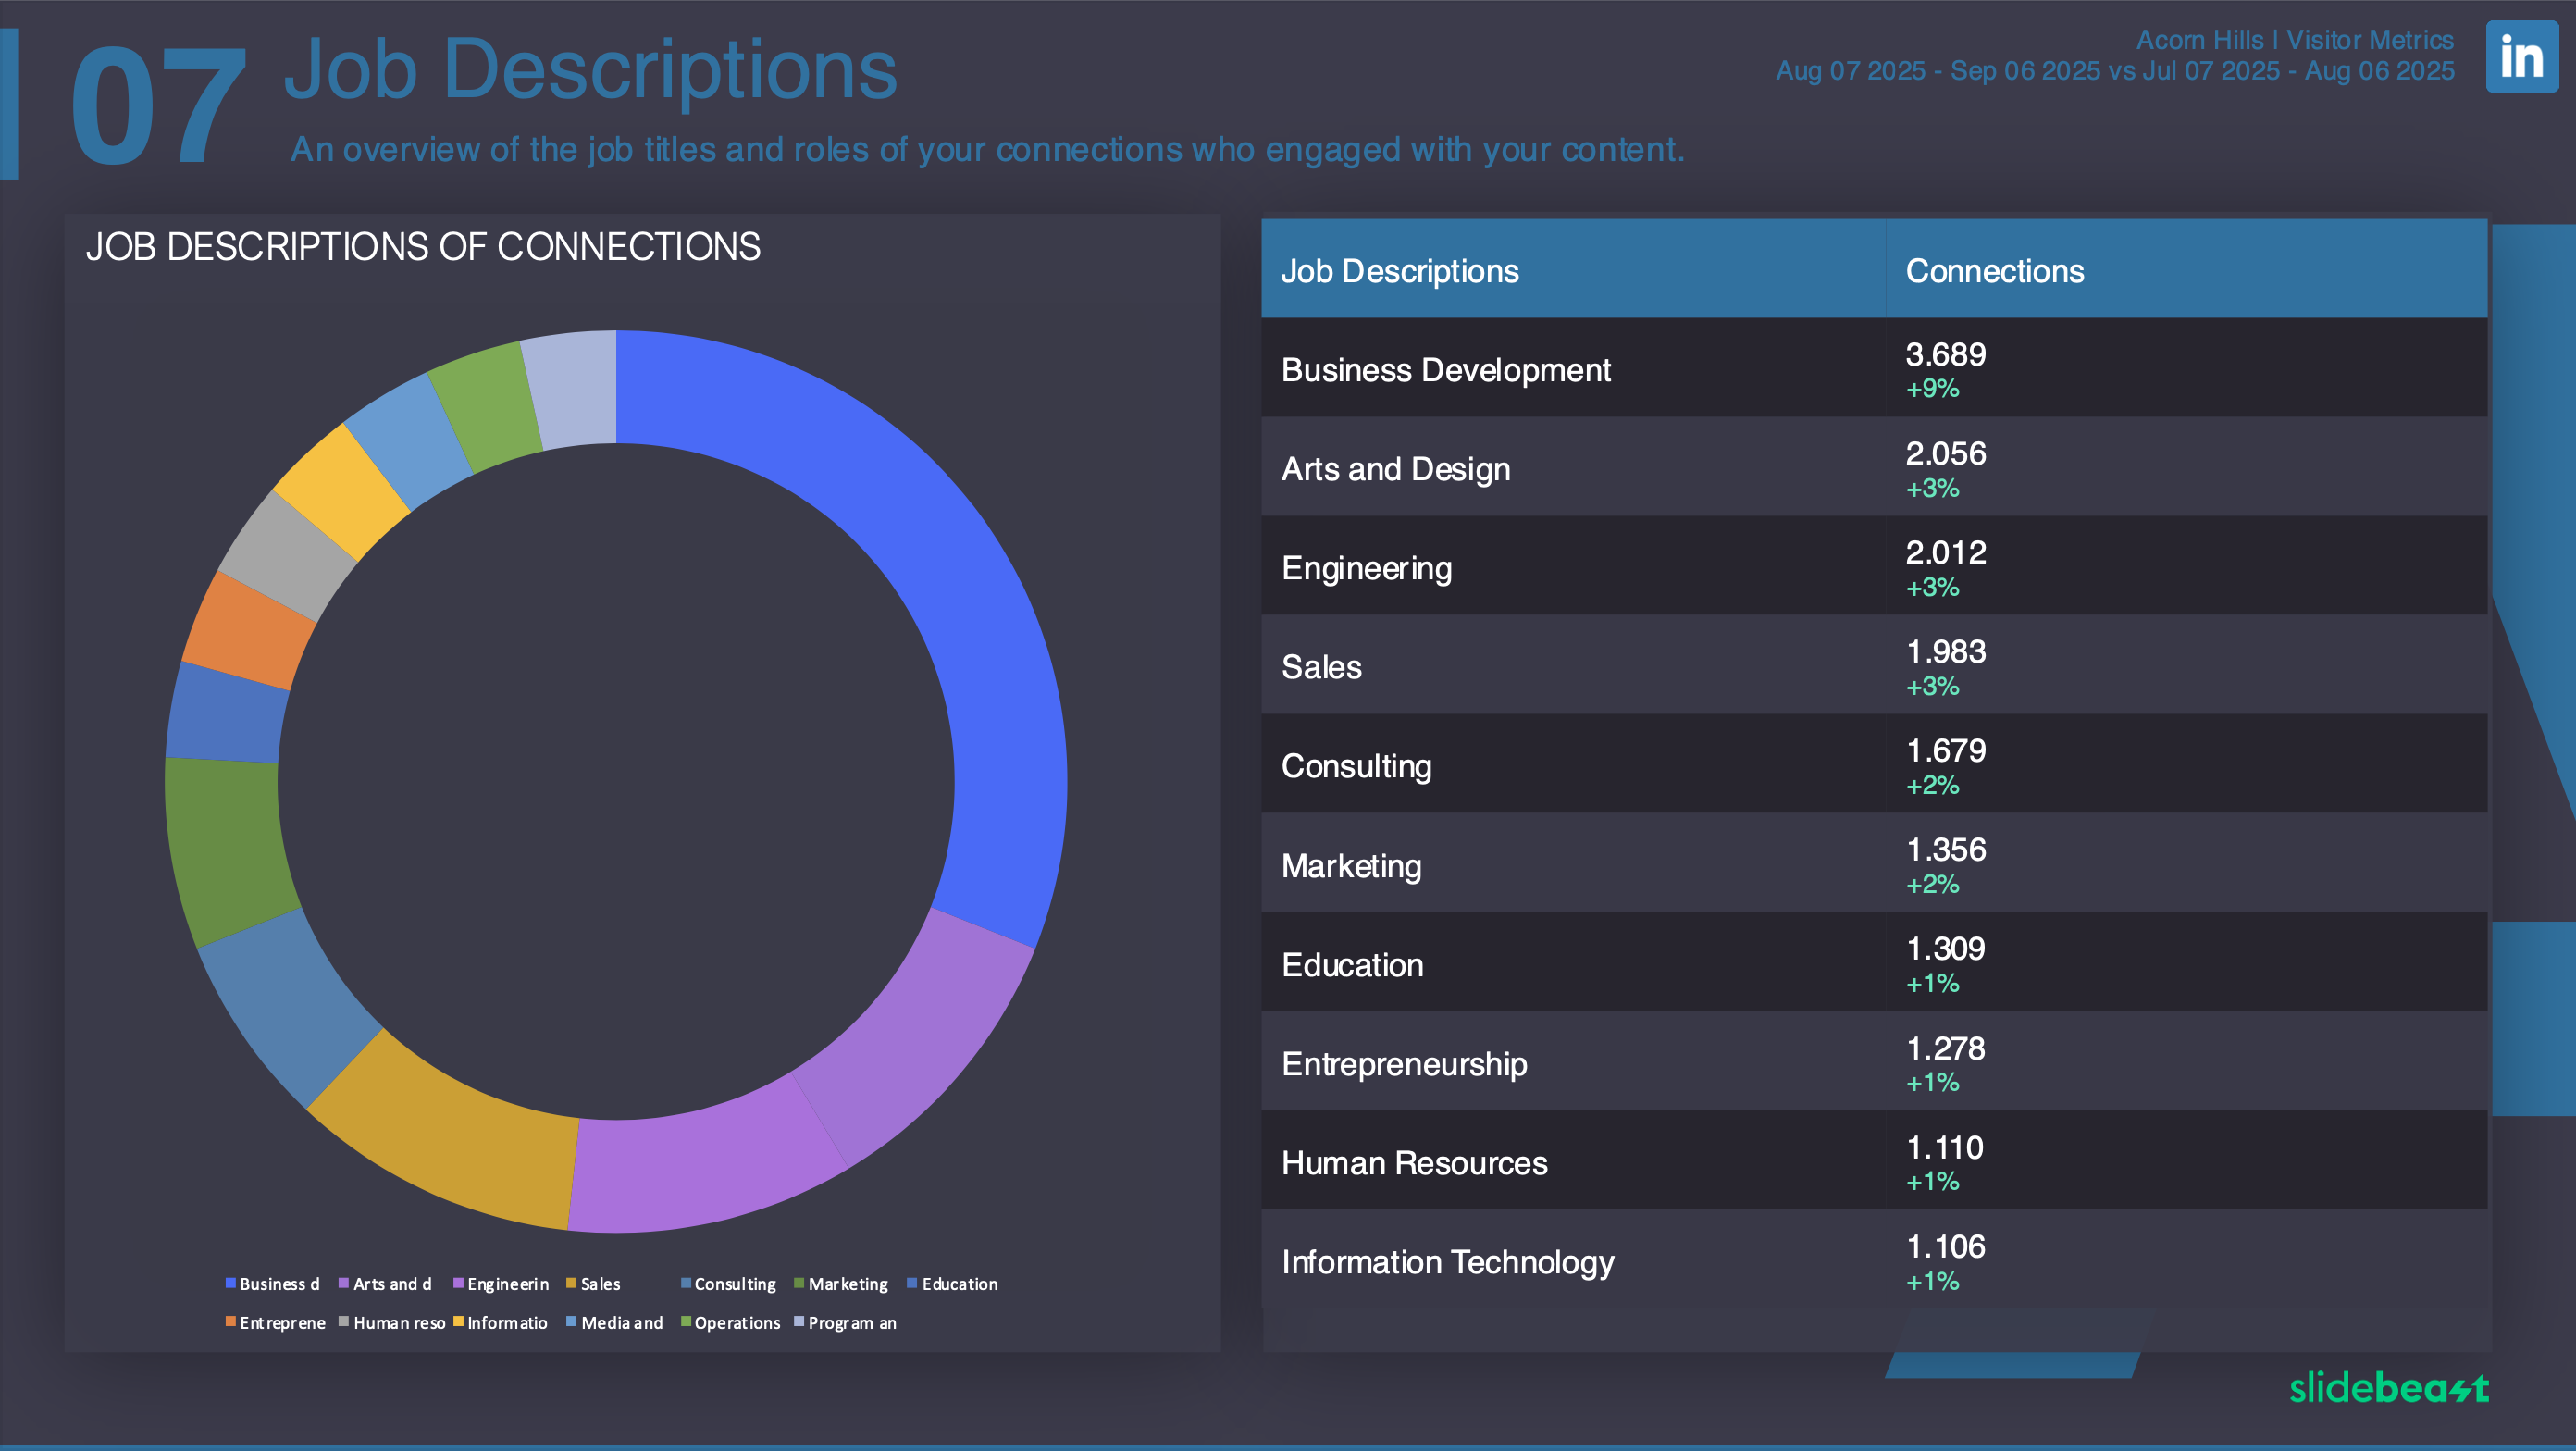Click the 1.110 connections value
2576x1451 pixels.
[1944, 1147]
